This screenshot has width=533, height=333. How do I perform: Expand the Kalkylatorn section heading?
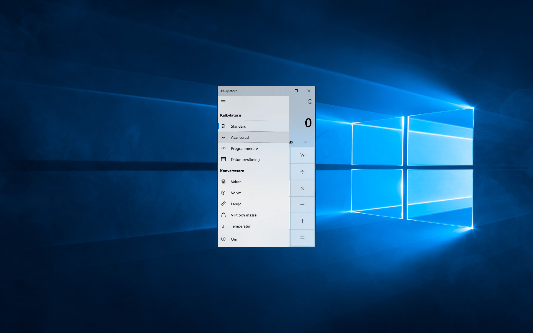pyautogui.click(x=231, y=115)
